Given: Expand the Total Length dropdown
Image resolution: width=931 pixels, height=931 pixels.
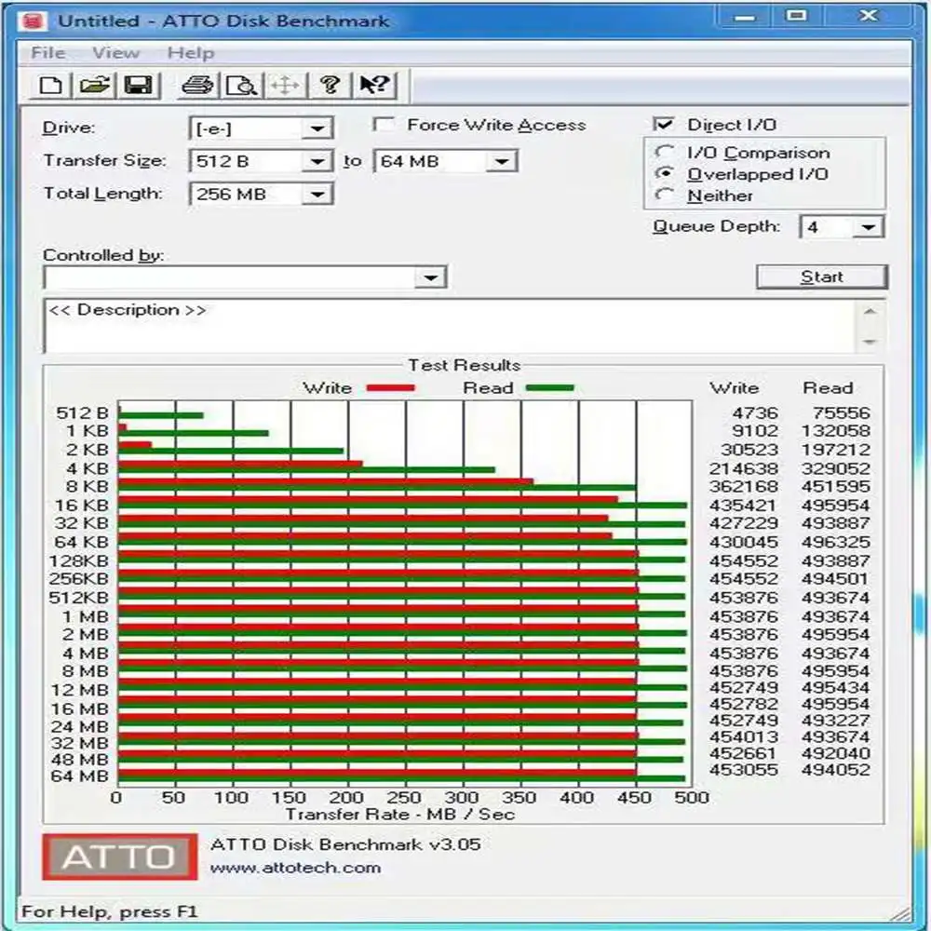Looking at the screenshot, I should click(317, 195).
